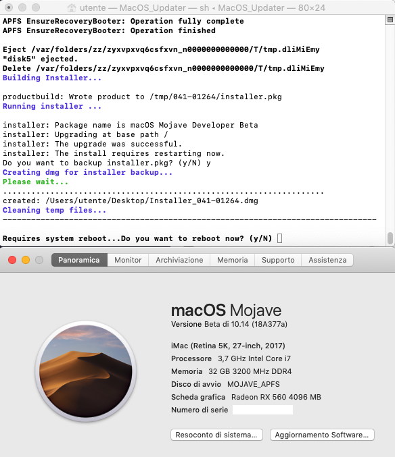Click 'The upgrade was successful.' line

92,144
